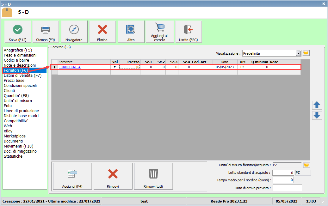Image resolution: width=328 pixels, height=206 pixels.
Task: Click the Q minima cell
Action: [x=258, y=67]
